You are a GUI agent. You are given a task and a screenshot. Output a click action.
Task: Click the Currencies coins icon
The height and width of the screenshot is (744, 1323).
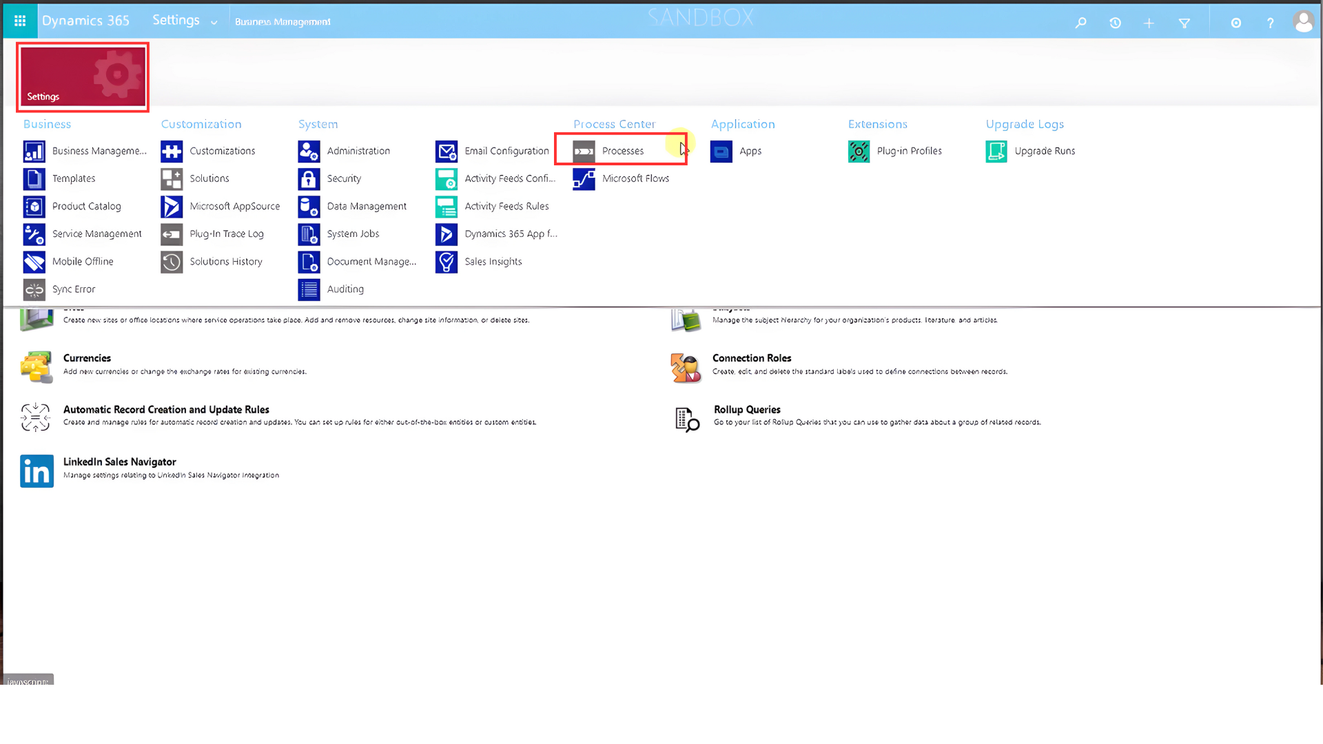(x=37, y=367)
